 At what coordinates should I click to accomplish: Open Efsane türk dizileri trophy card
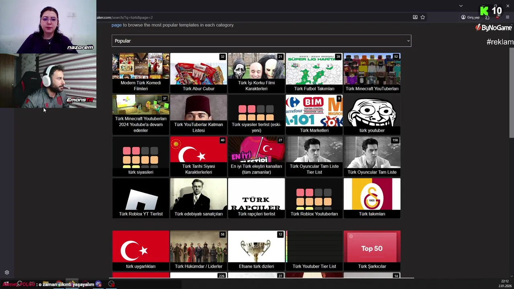click(256, 250)
